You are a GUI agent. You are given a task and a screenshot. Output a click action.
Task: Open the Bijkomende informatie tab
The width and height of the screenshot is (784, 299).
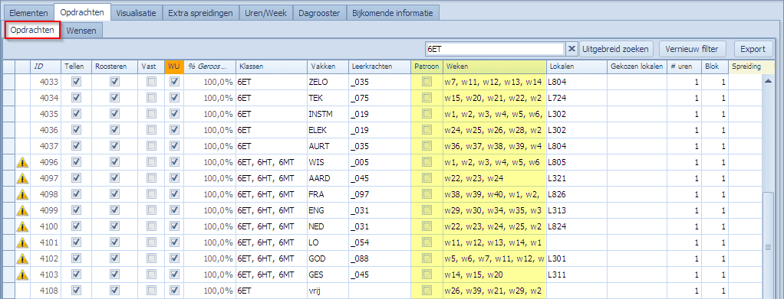point(393,13)
